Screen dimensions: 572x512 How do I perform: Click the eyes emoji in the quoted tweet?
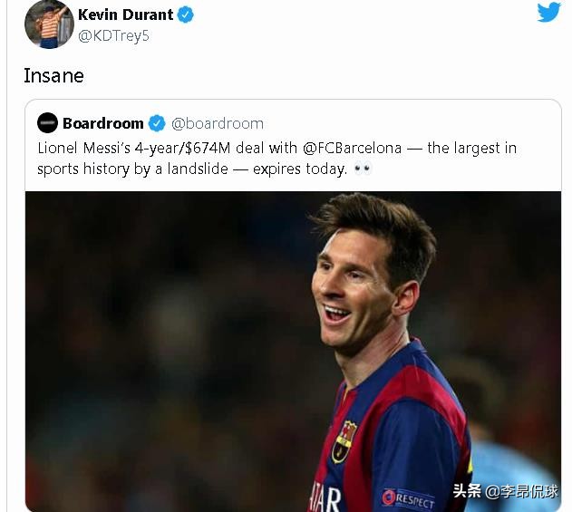tap(363, 169)
